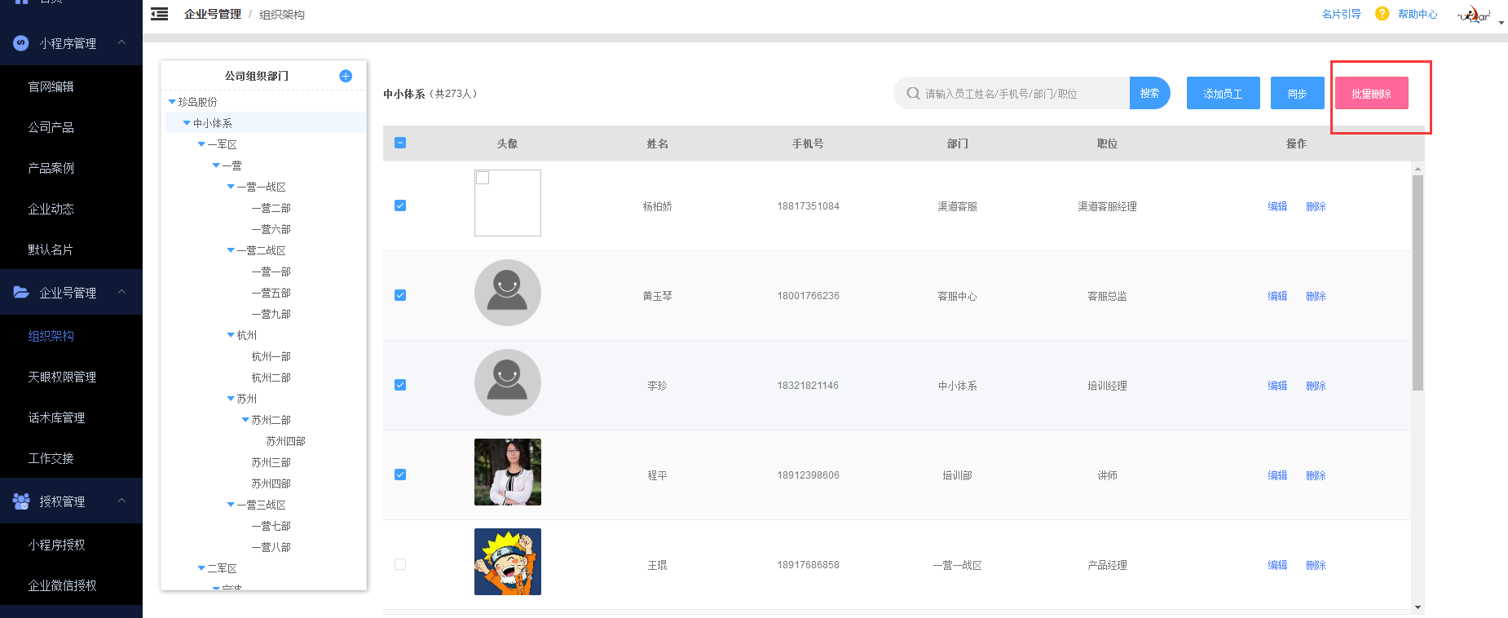Uncheck the checkbox for 杨柏娇
The width and height of the screenshot is (1508, 618).
400,205
